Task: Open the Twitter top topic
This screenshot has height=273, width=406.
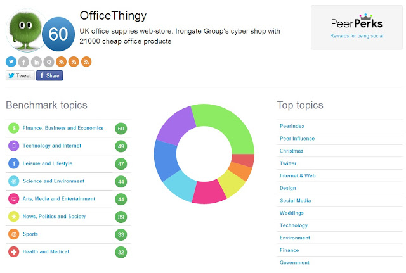Action: 288,163
